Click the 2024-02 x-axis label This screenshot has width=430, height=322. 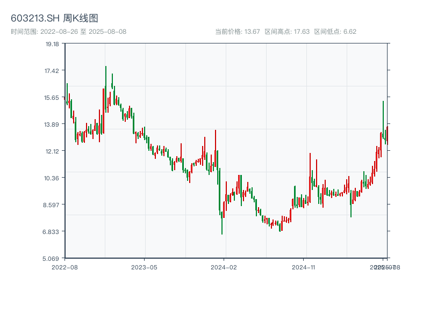224,267
